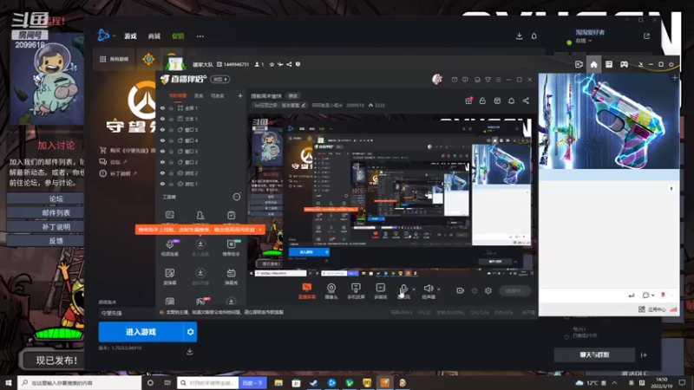Click the unlock padlock icon in header
The width and height of the screenshot is (694, 390).
click(x=482, y=101)
